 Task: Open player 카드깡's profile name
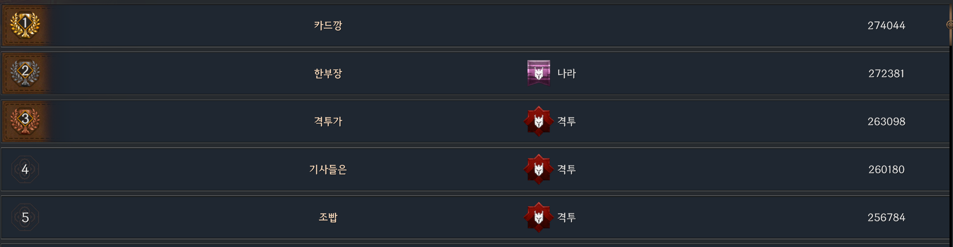click(328, 26)
